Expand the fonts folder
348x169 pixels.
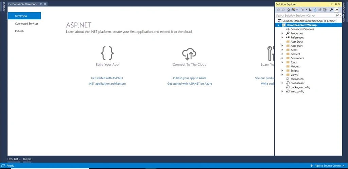(282, 62)
